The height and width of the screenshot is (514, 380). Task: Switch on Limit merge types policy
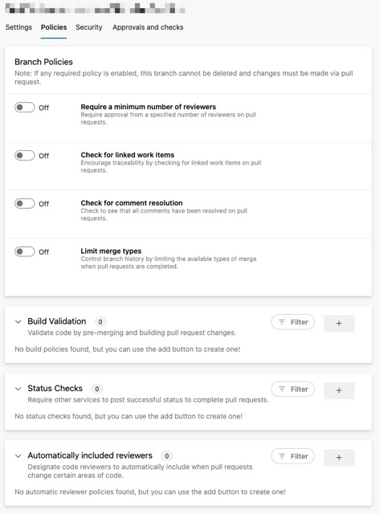24,251
